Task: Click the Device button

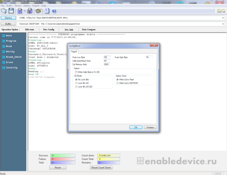Action: (x=8, y=18)
